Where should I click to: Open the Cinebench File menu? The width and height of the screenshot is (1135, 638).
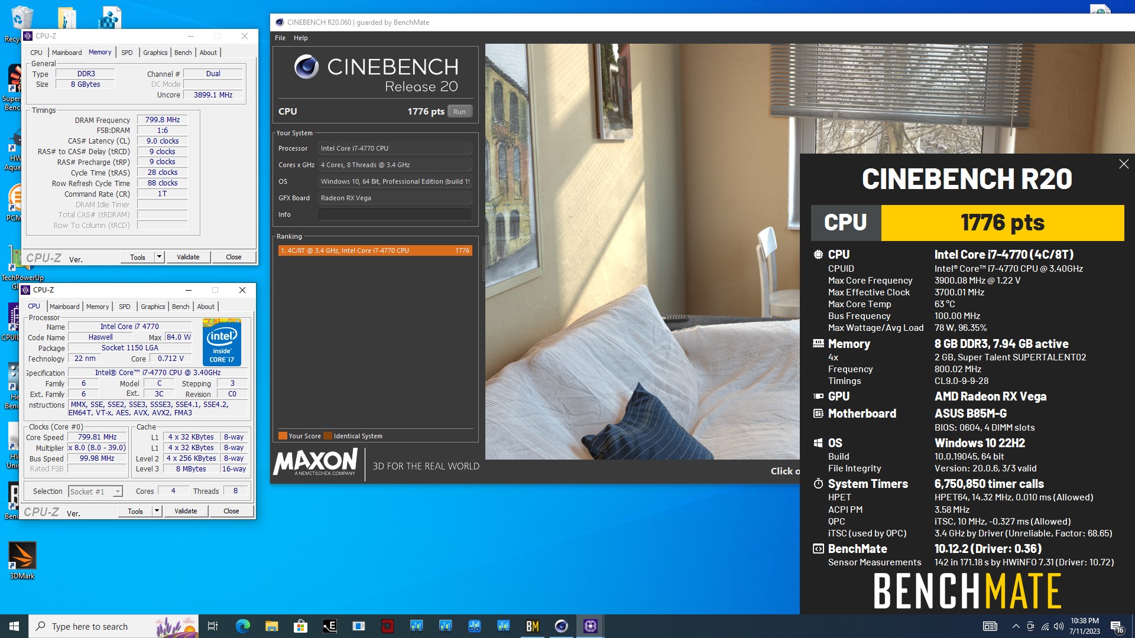click(x=280, y=38)
